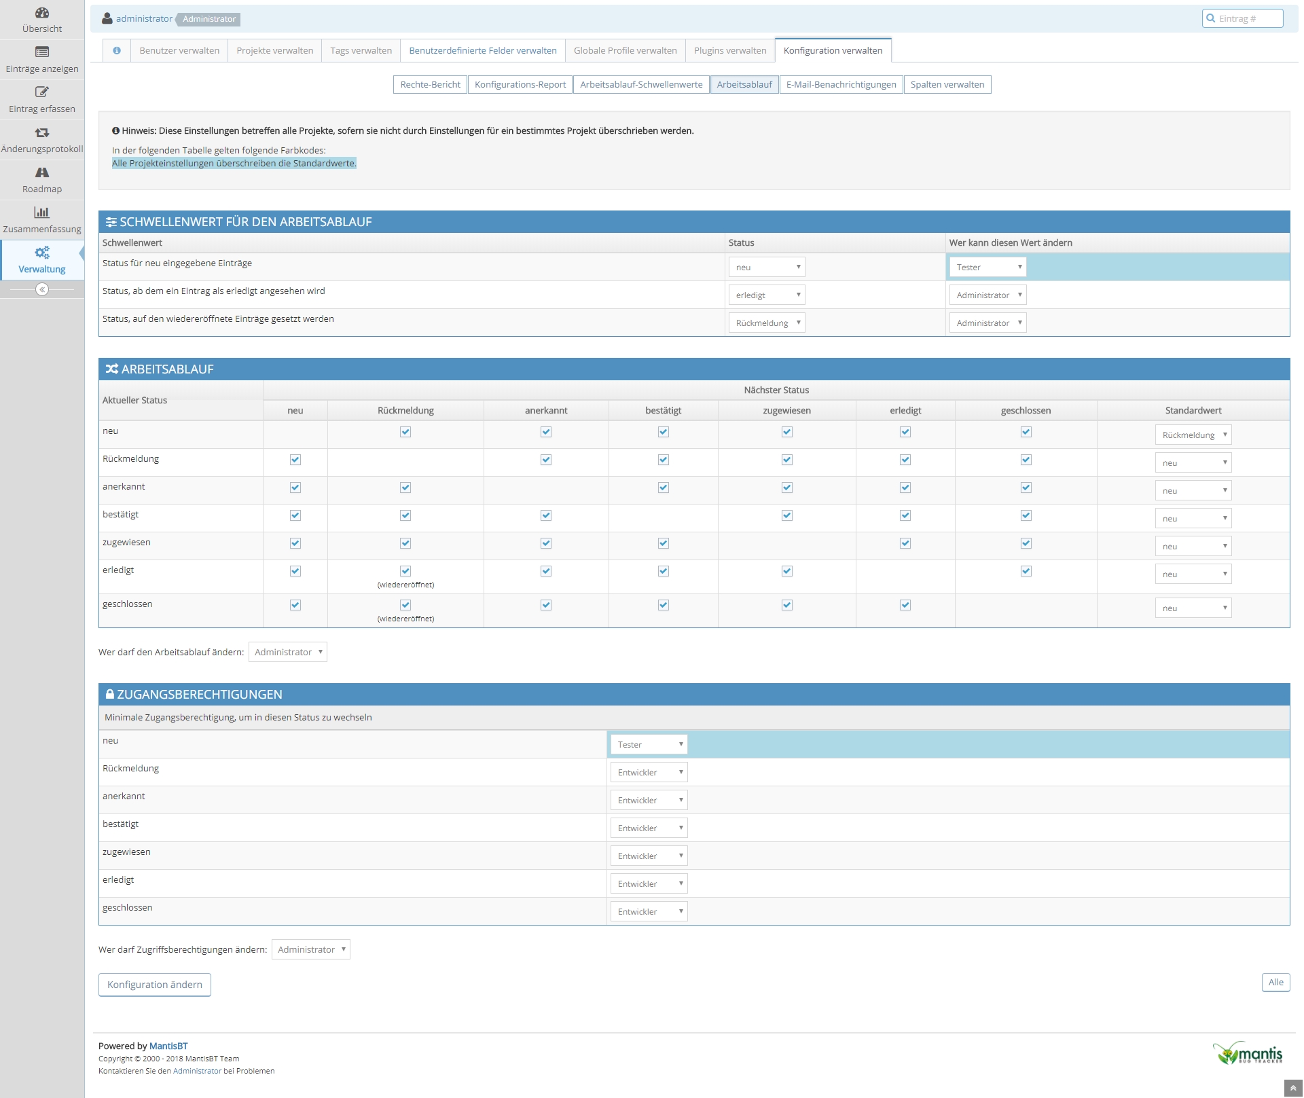
Task: Click the info icon tab
Action: coord(117,50)
